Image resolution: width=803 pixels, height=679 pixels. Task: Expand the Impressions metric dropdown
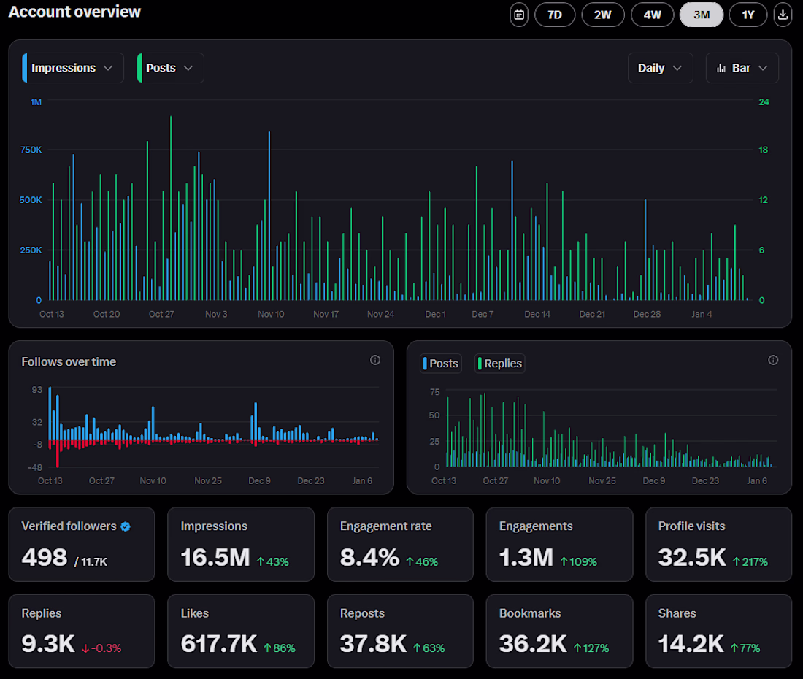pyautogui.click(x=73, y=68)
